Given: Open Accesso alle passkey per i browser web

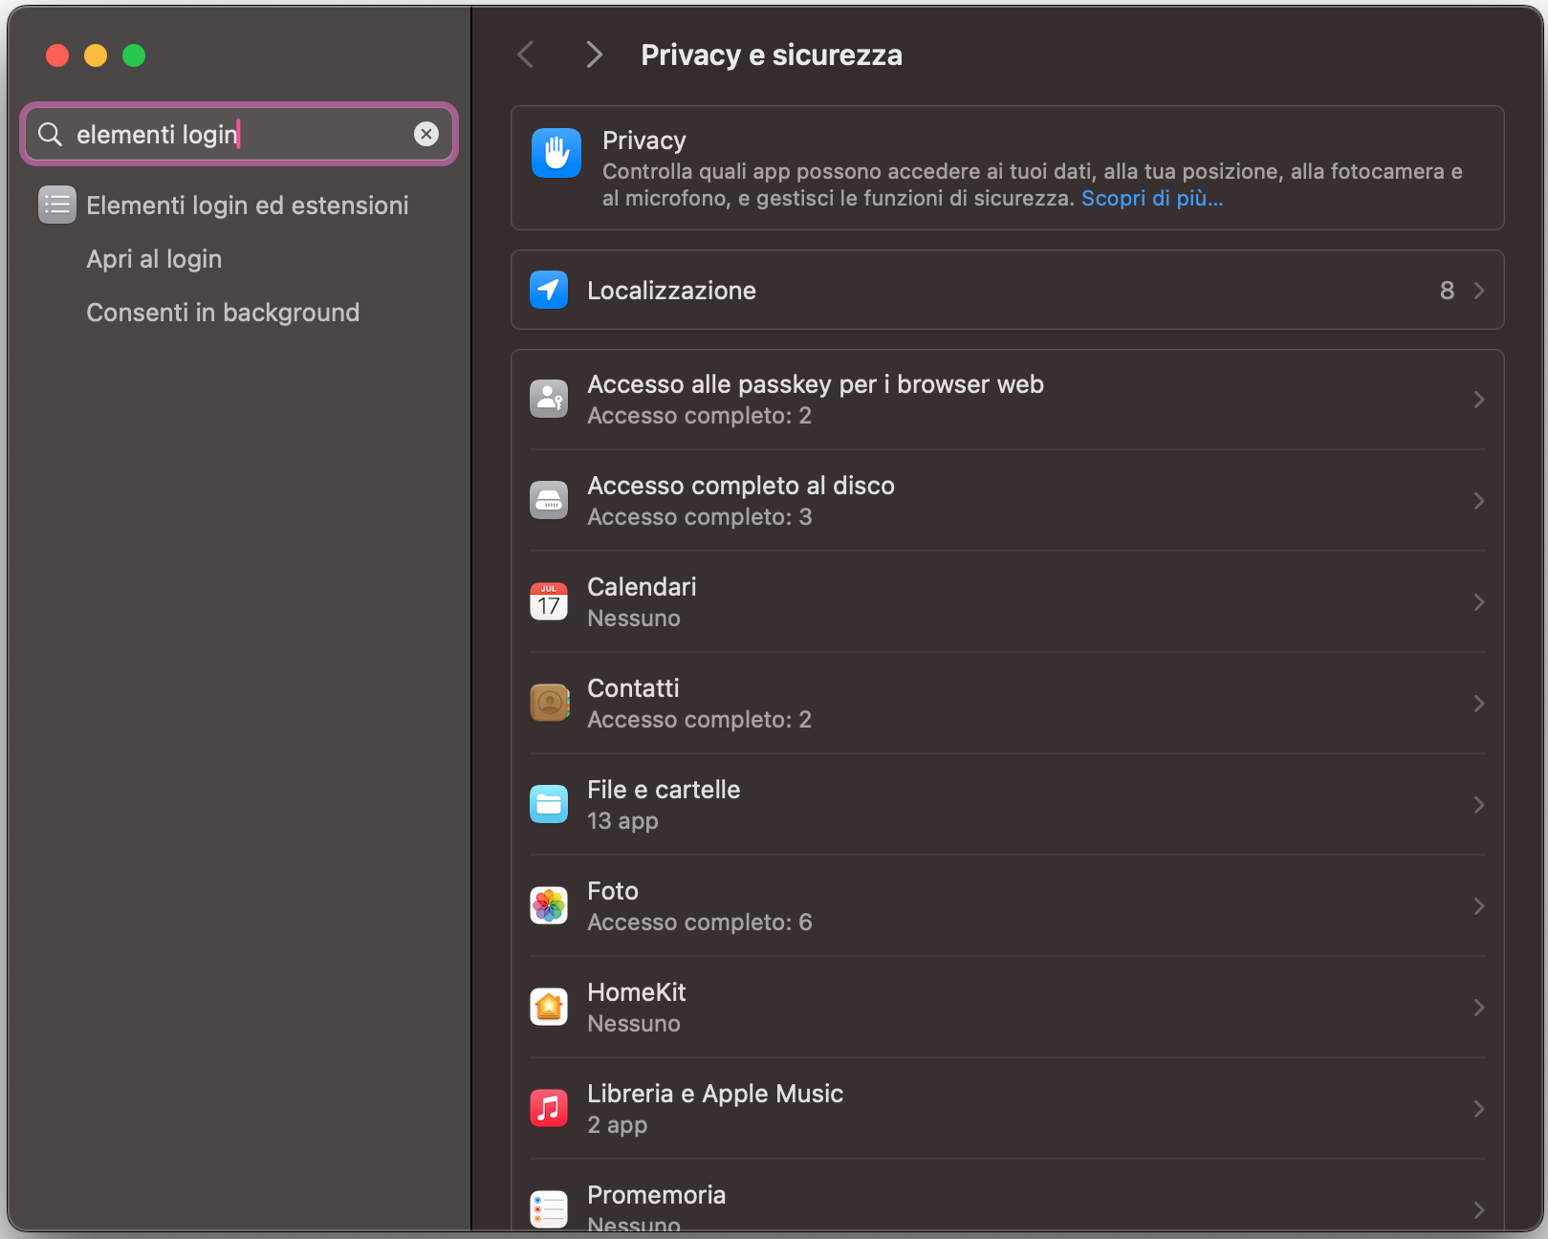Looking at the screenshot, I should click(1007, 400).
